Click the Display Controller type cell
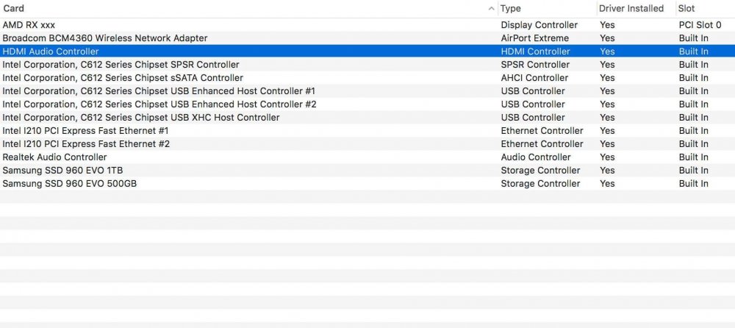 539,25
